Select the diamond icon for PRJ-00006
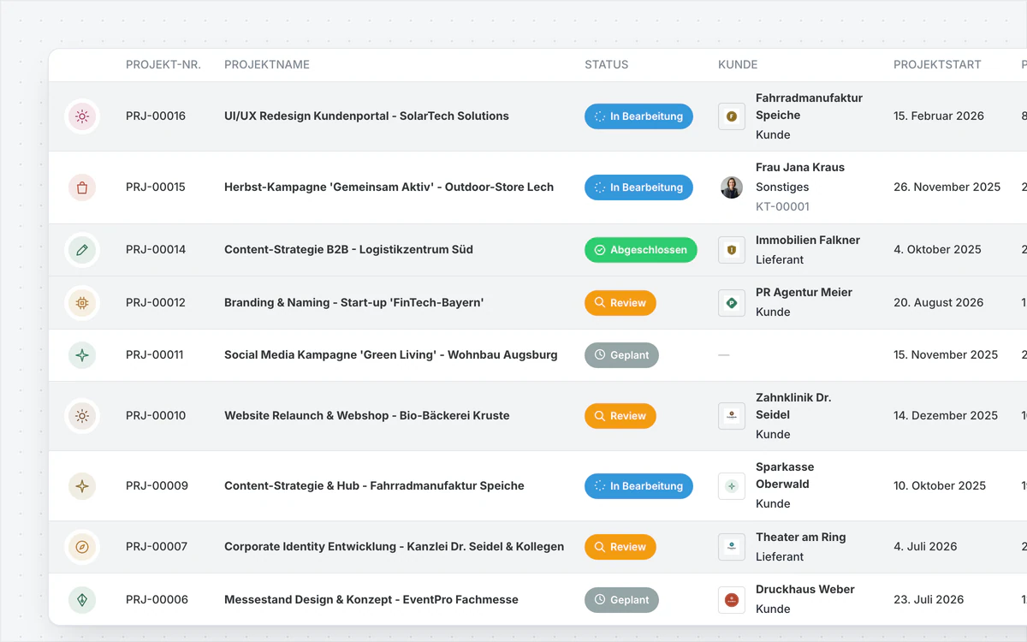 82,600
